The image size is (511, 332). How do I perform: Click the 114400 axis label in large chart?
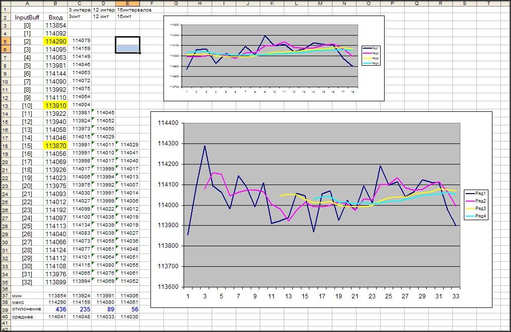(x=167, y=123)
